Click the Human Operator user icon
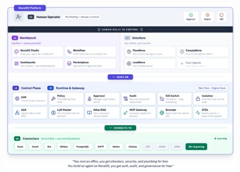Screen dimensions: 240x172 [x=18, y=17]
